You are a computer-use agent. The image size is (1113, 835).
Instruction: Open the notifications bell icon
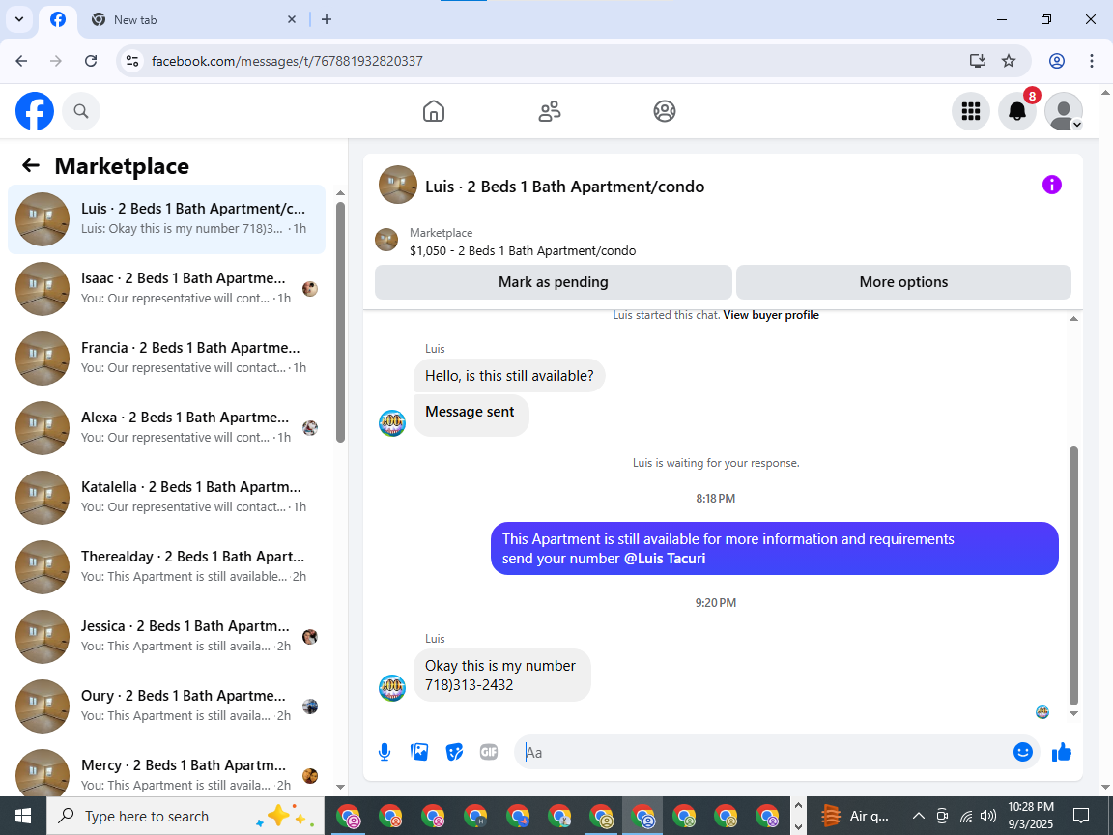(x=1017, y=111)
